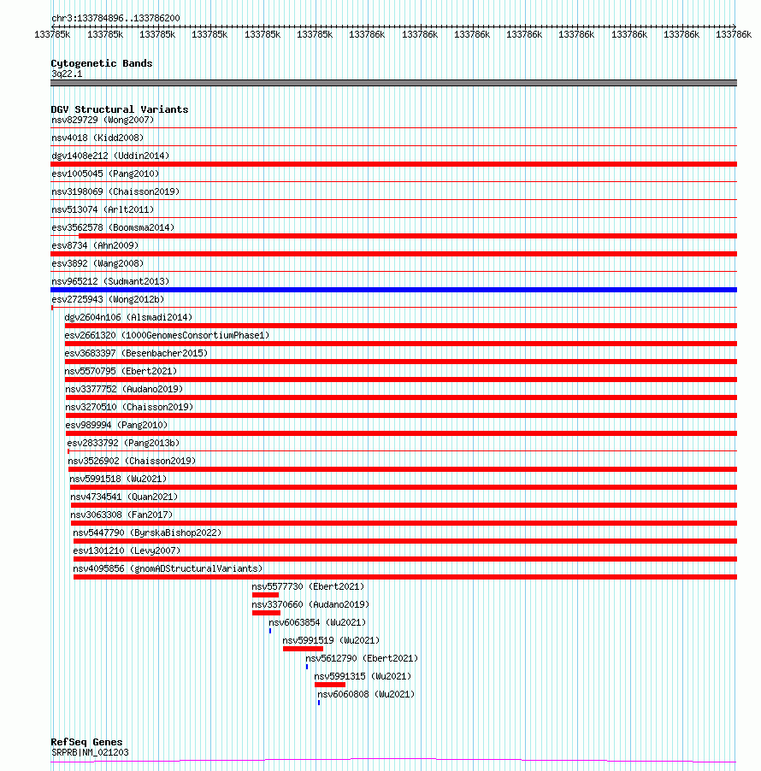761x771 pixels.
Task: Click the Cytogenetic Bands track title
Action: point(102,63)
